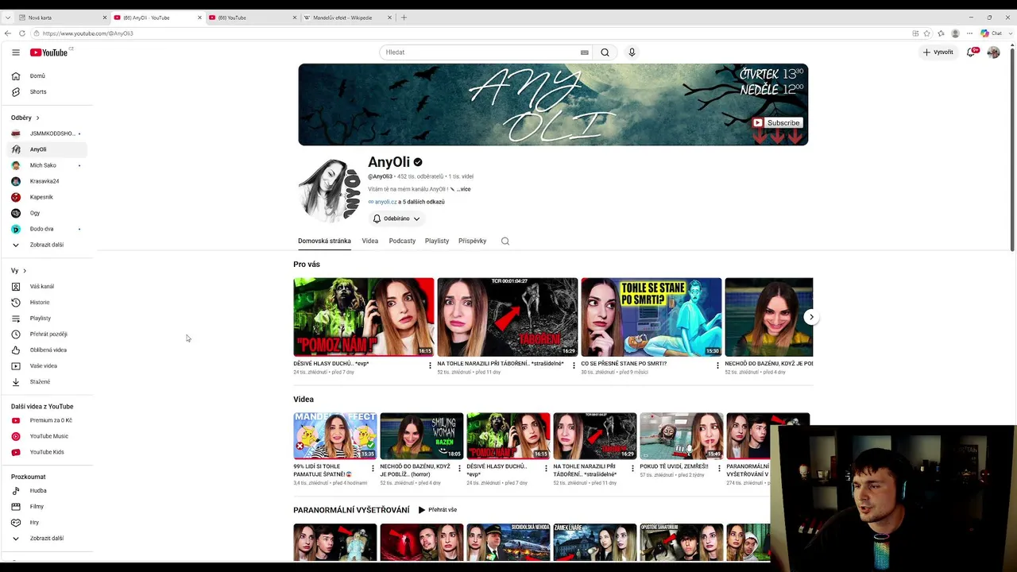Open more options for DĚSIVÉ HLASY DUCHŮ video
The width and height of the screenshot is (1017, 572).
(x=430, y=365)
